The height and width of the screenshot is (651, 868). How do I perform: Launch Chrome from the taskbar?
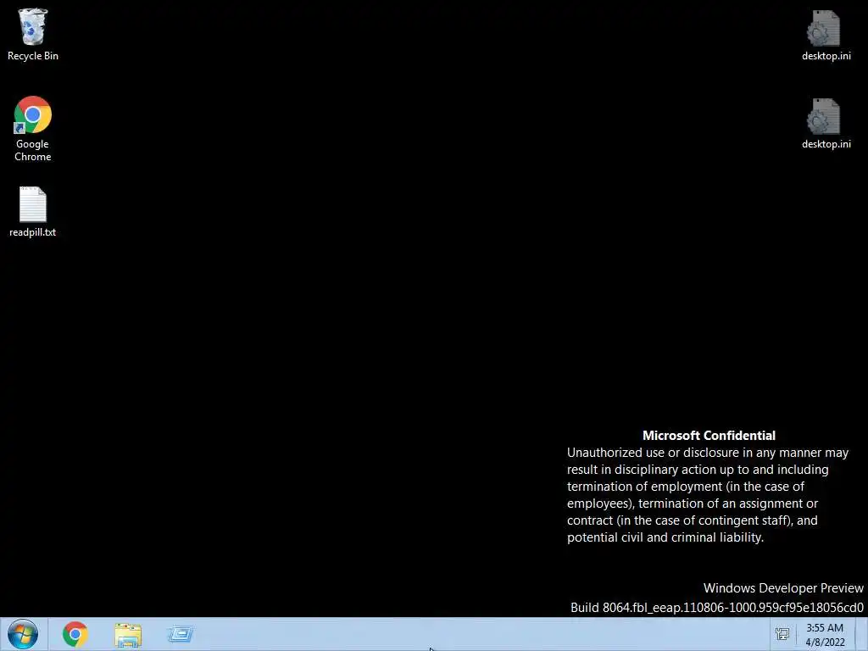pyautogui.click(x=75, y=634)
